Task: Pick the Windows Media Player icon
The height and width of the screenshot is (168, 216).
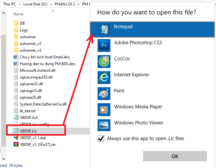Action: (x=104, y=109)
